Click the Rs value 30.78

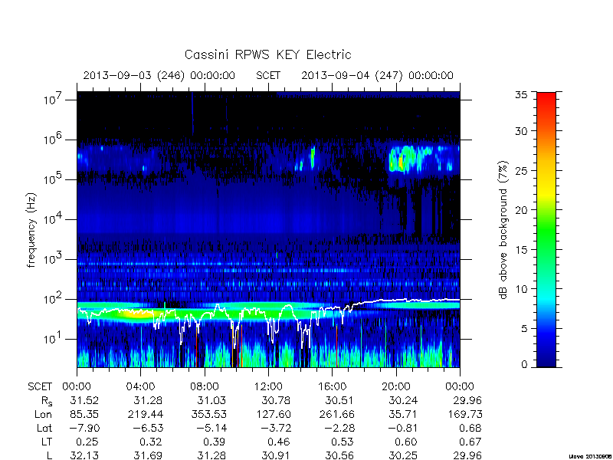(x=275, y=400)
